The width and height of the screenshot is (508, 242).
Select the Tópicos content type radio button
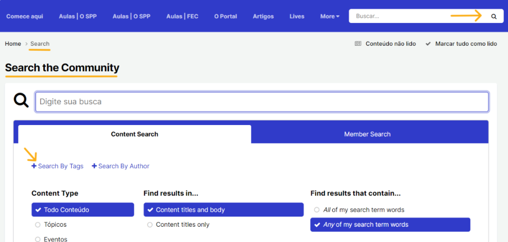38,225
